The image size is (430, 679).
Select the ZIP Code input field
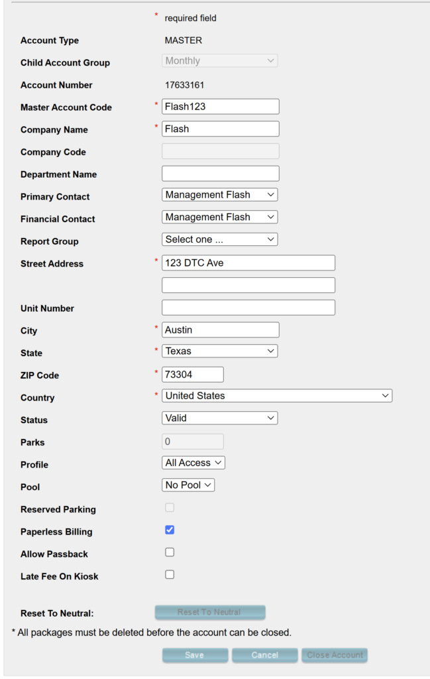[192, 375]
